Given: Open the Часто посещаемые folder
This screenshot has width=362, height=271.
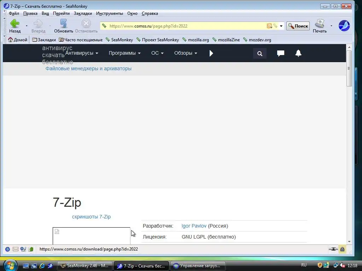Looking at the screenshot, I should [x=81, y=40].
